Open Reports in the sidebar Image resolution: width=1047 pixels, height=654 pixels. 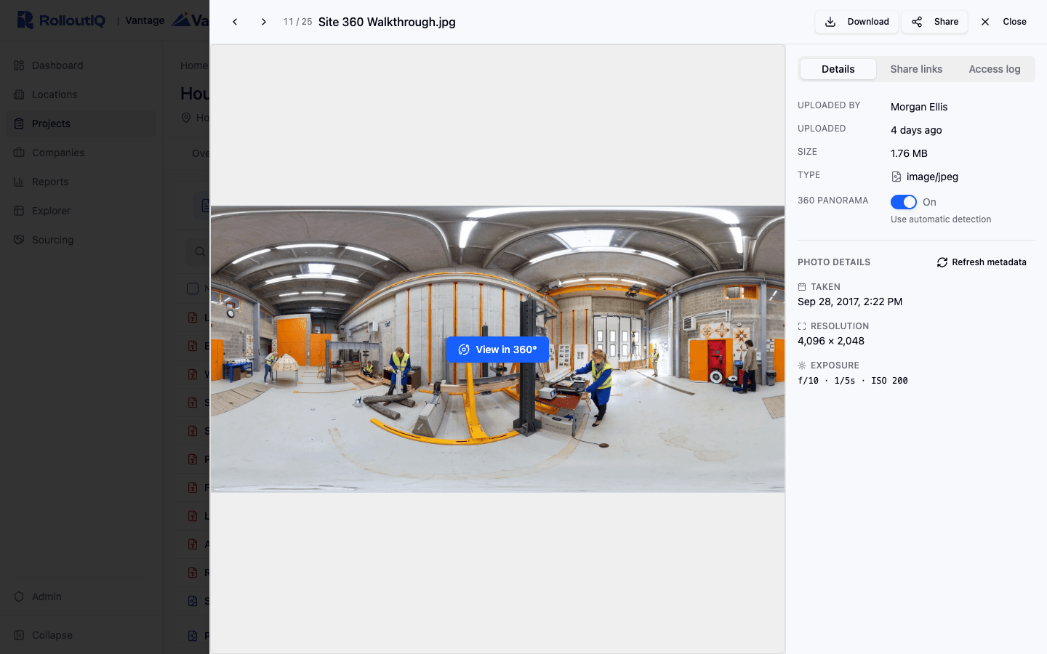coord(81,182)
